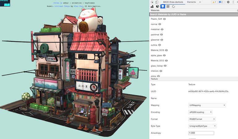Open the DevTools three-dot menu

(x=233, y=2)
